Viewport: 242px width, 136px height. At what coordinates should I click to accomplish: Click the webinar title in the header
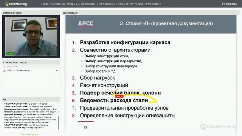coord(101,4)
